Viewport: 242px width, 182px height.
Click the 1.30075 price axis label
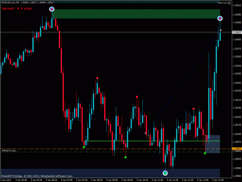coord(237,142)
